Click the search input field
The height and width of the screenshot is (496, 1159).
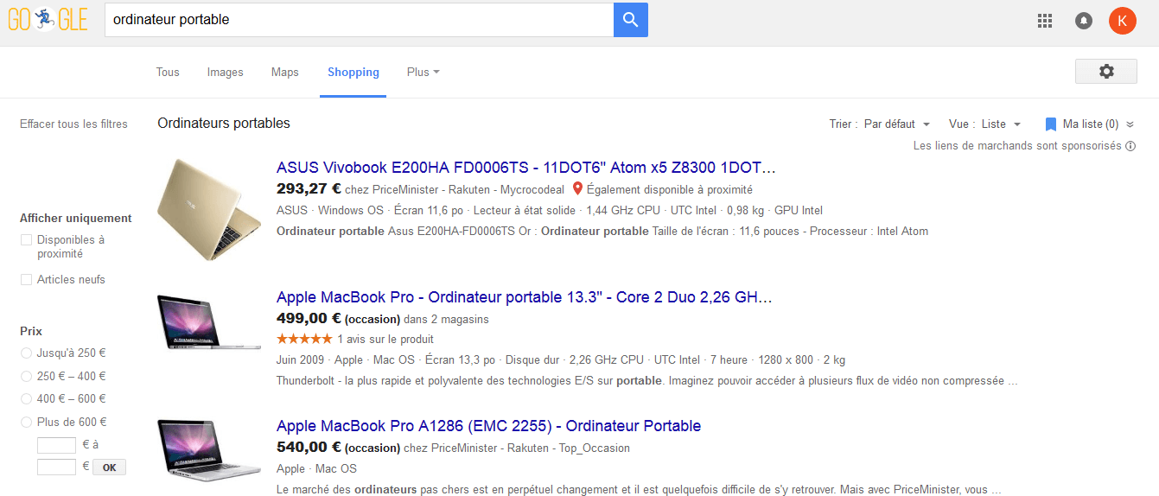[359, 20]
